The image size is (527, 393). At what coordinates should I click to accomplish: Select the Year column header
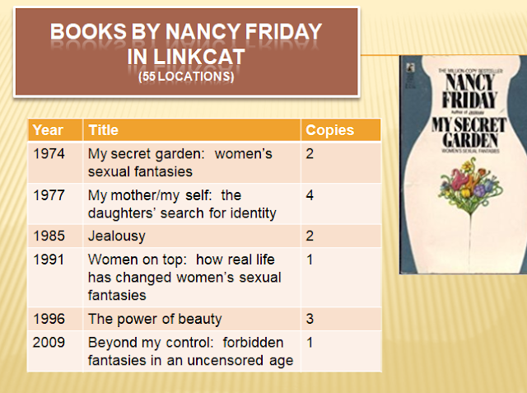pyautogui.click(x=55, y=130)
